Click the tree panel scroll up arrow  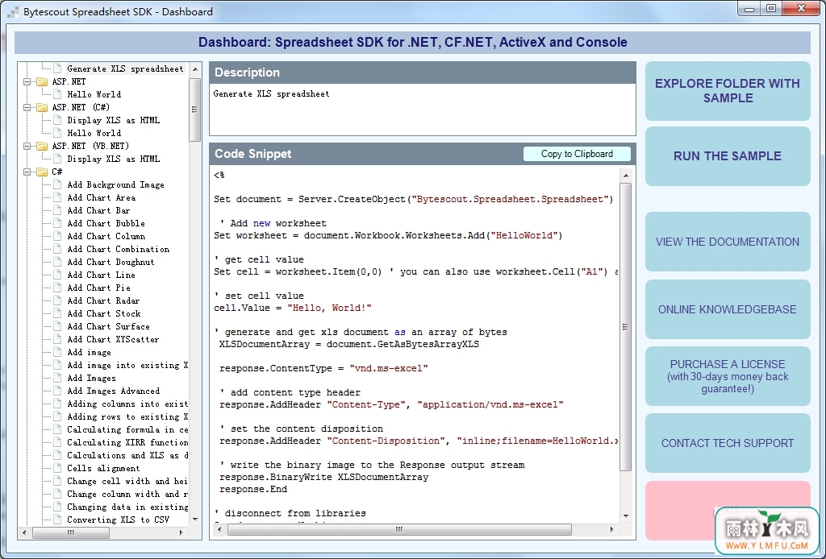click(x=195, y=69)
